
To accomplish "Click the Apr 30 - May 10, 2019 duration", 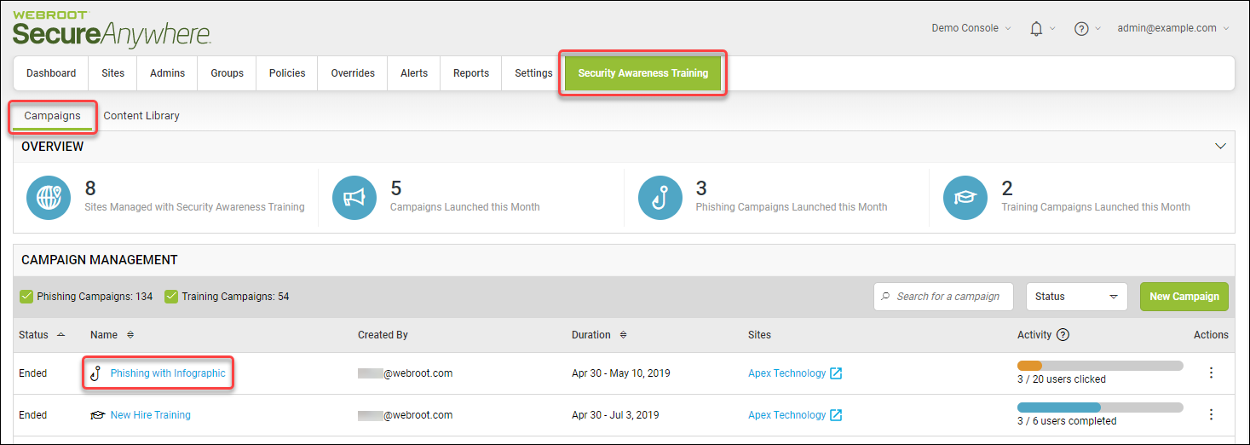I will [x=621, y=373].
